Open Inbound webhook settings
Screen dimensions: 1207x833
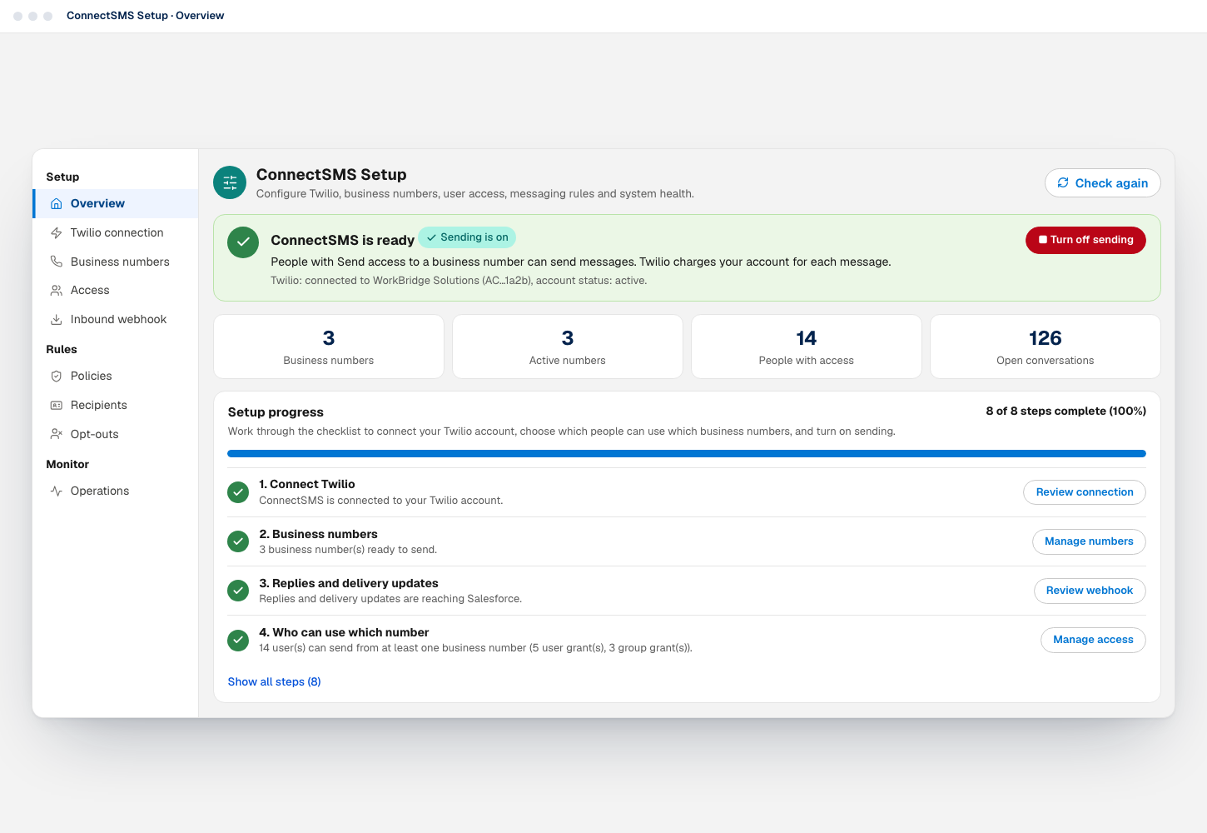116,320
